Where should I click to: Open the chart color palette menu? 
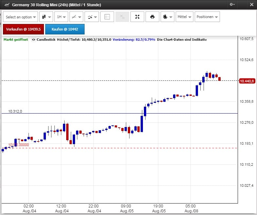(x=167, y=17)
